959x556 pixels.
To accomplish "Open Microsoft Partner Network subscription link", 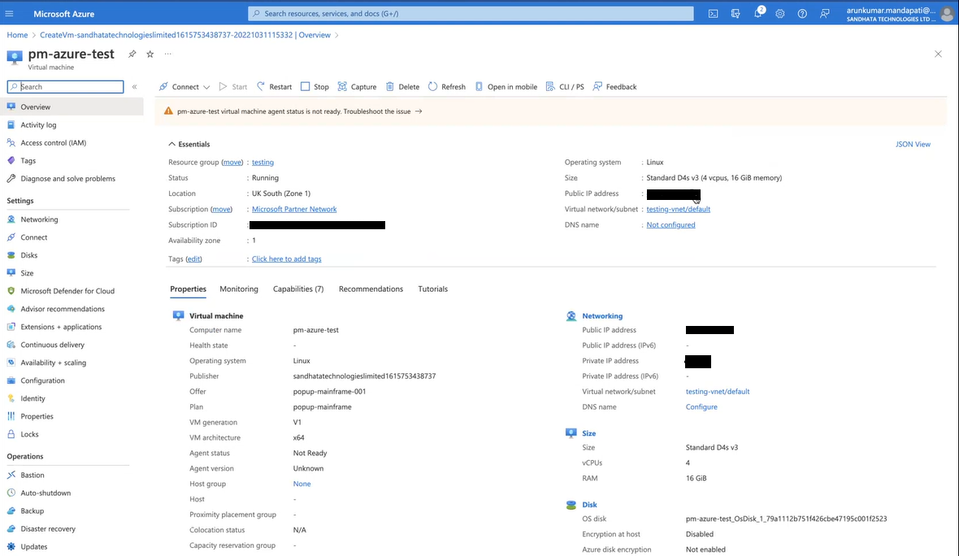I will click(x=294, y=209).
